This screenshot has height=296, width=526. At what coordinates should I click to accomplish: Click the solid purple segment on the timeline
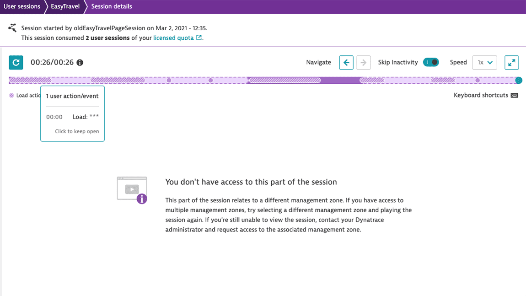[340, 81]
